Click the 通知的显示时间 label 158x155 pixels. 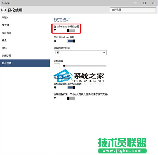[62, 48]
